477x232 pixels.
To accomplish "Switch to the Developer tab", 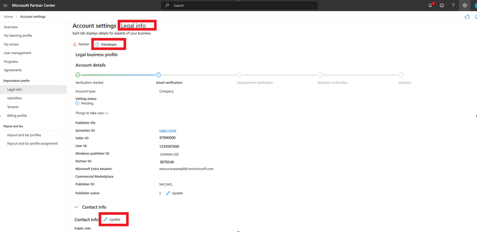I will (106, 44).
